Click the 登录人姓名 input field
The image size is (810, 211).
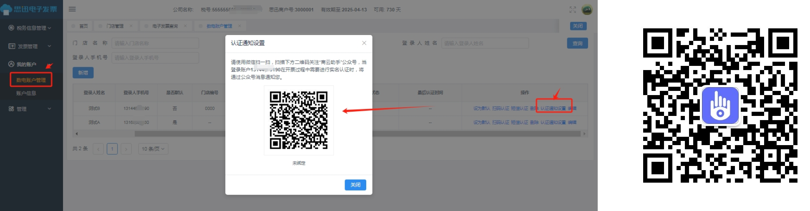485,43
